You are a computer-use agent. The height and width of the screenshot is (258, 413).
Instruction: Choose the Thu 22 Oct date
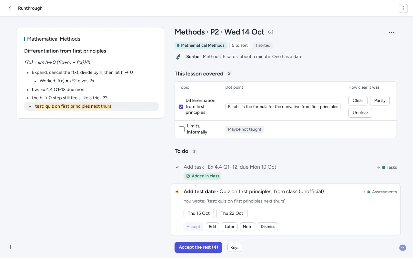point(232,213)
